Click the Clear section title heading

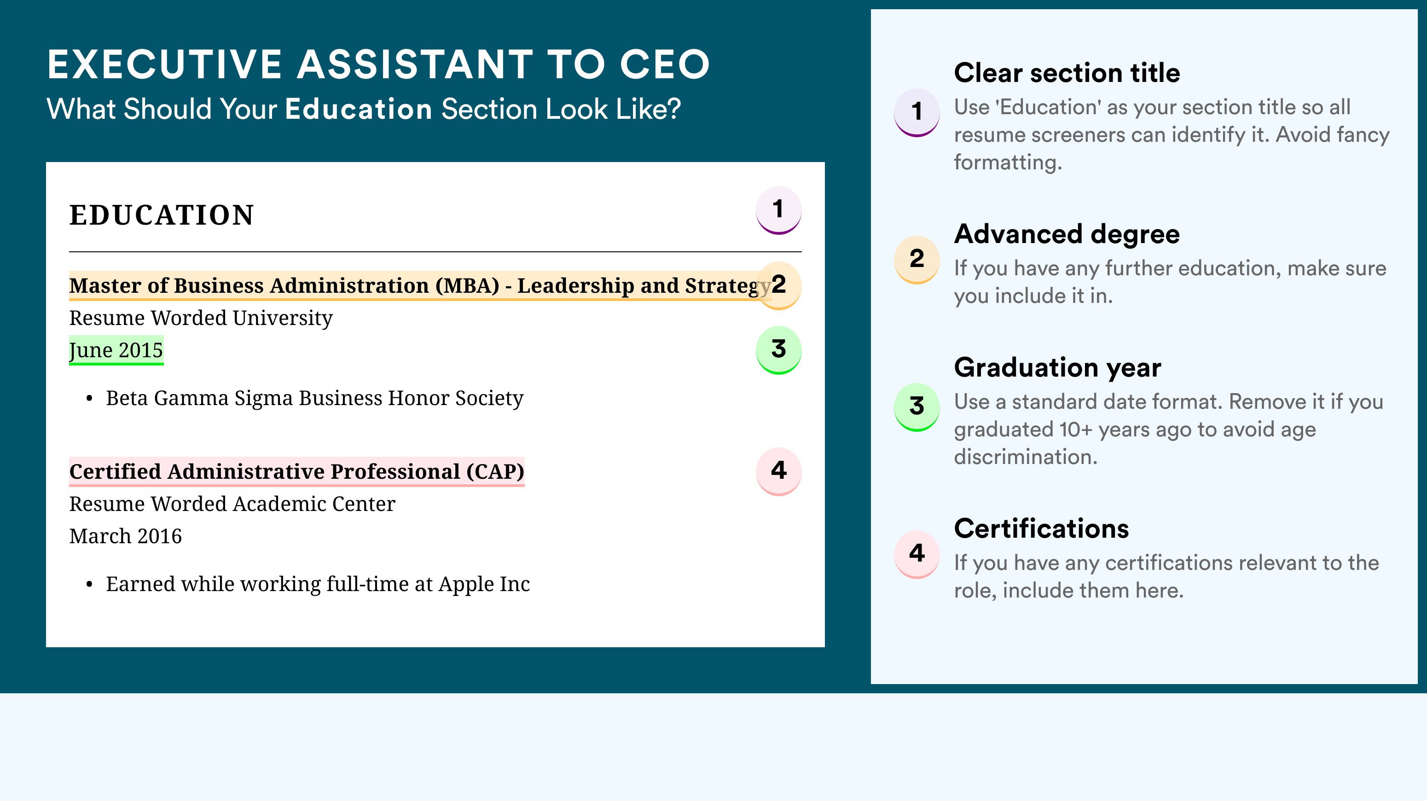1067,73
